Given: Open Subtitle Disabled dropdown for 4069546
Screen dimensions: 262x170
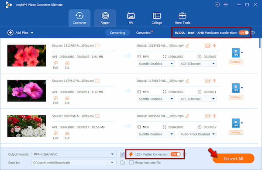Looking at the screenshot, I should click(155, 134).
